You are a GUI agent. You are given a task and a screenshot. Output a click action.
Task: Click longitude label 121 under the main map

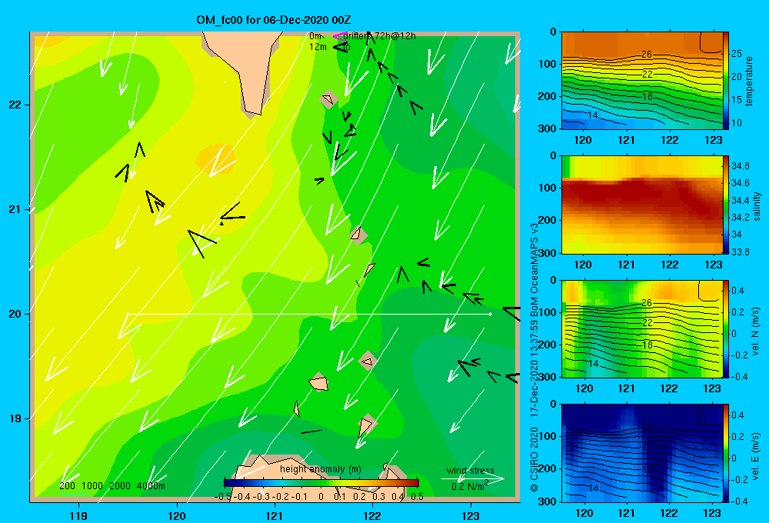(x=275, y=515)
